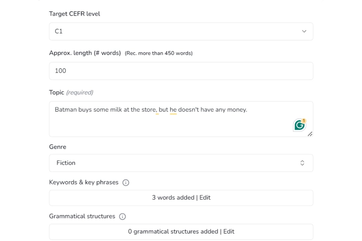Image resolution: width=362 pixels, height=241 pixels.
Task: Click the '0 grammatical structures added' field
Action: [181, 231]
